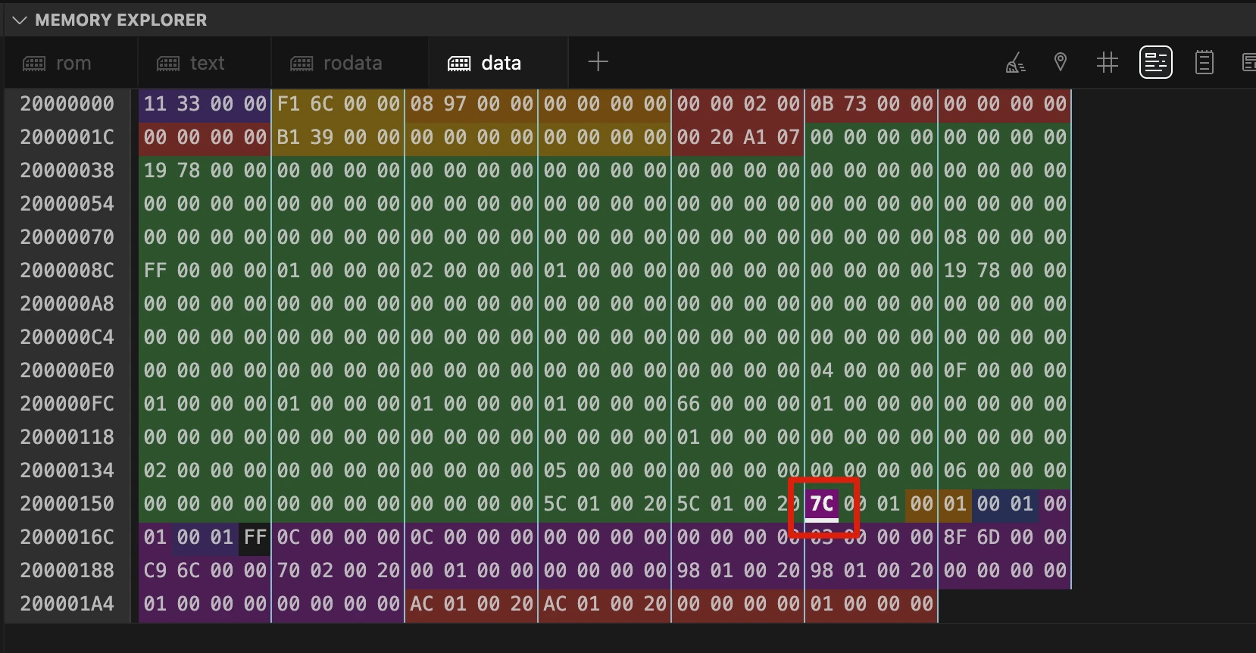The height and width of the screenshot is (653, 1256).
Task: Select the 66 byte in row 200000FC
Action: pyautogui.click(x=688, y=404)
